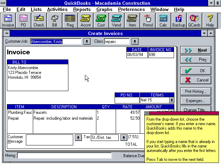This screenshot has height=165, width=221.
Task: Open the Create Invoices window control menu
Action: pos(7,33)
